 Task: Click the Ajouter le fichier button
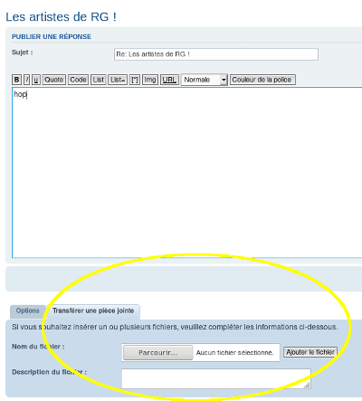pyautogui.click(x=310, y=352)
